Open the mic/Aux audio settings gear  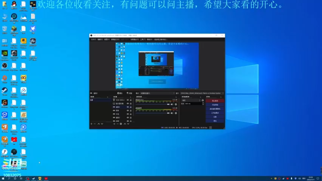(x=176, y=104)
